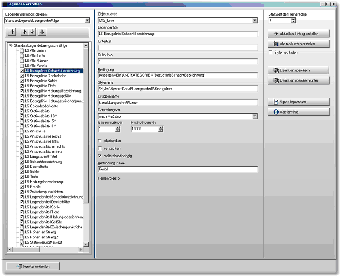342x278 pixels.
Task: Enable the 'lokalisierbar' checkbox
Action: click(x=100, y=140)
